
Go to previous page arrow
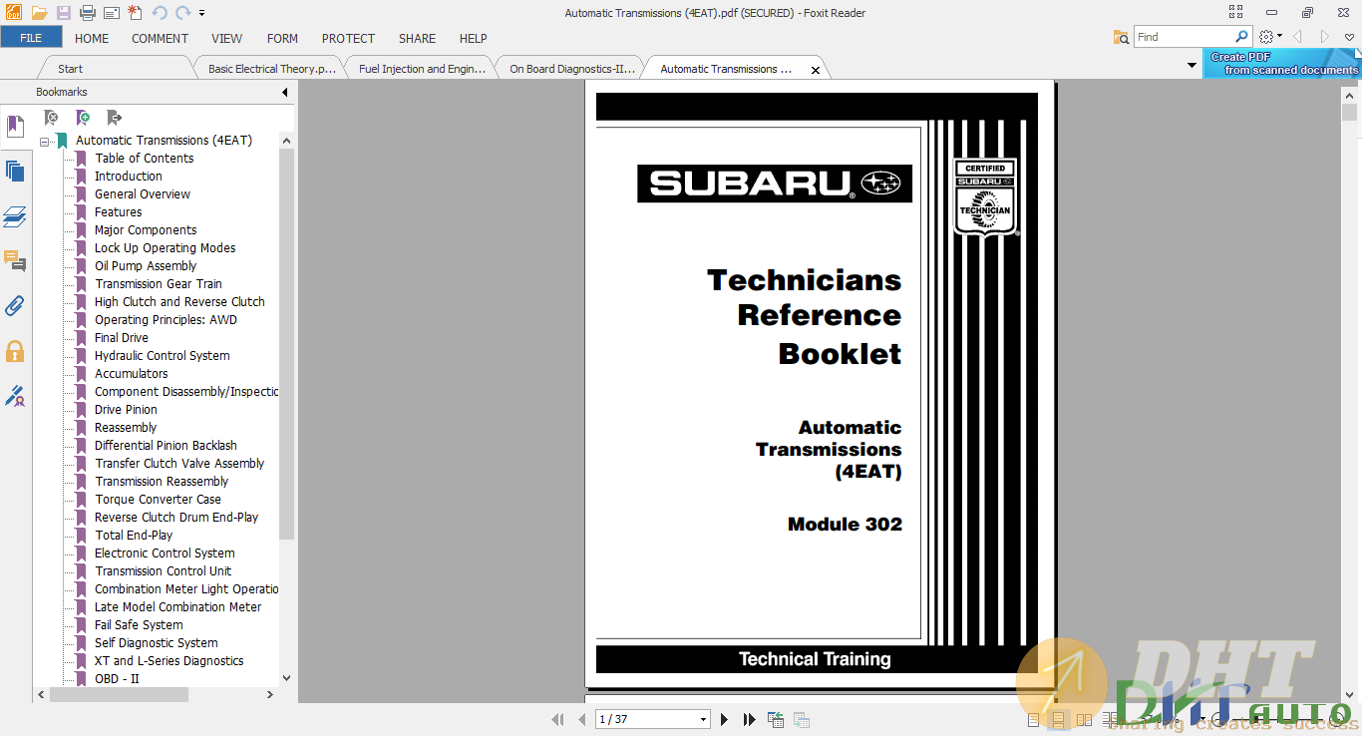click(x=583, y=719)
